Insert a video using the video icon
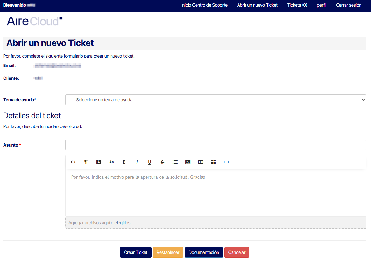This screenshot has width=371, height=259. 200,162
